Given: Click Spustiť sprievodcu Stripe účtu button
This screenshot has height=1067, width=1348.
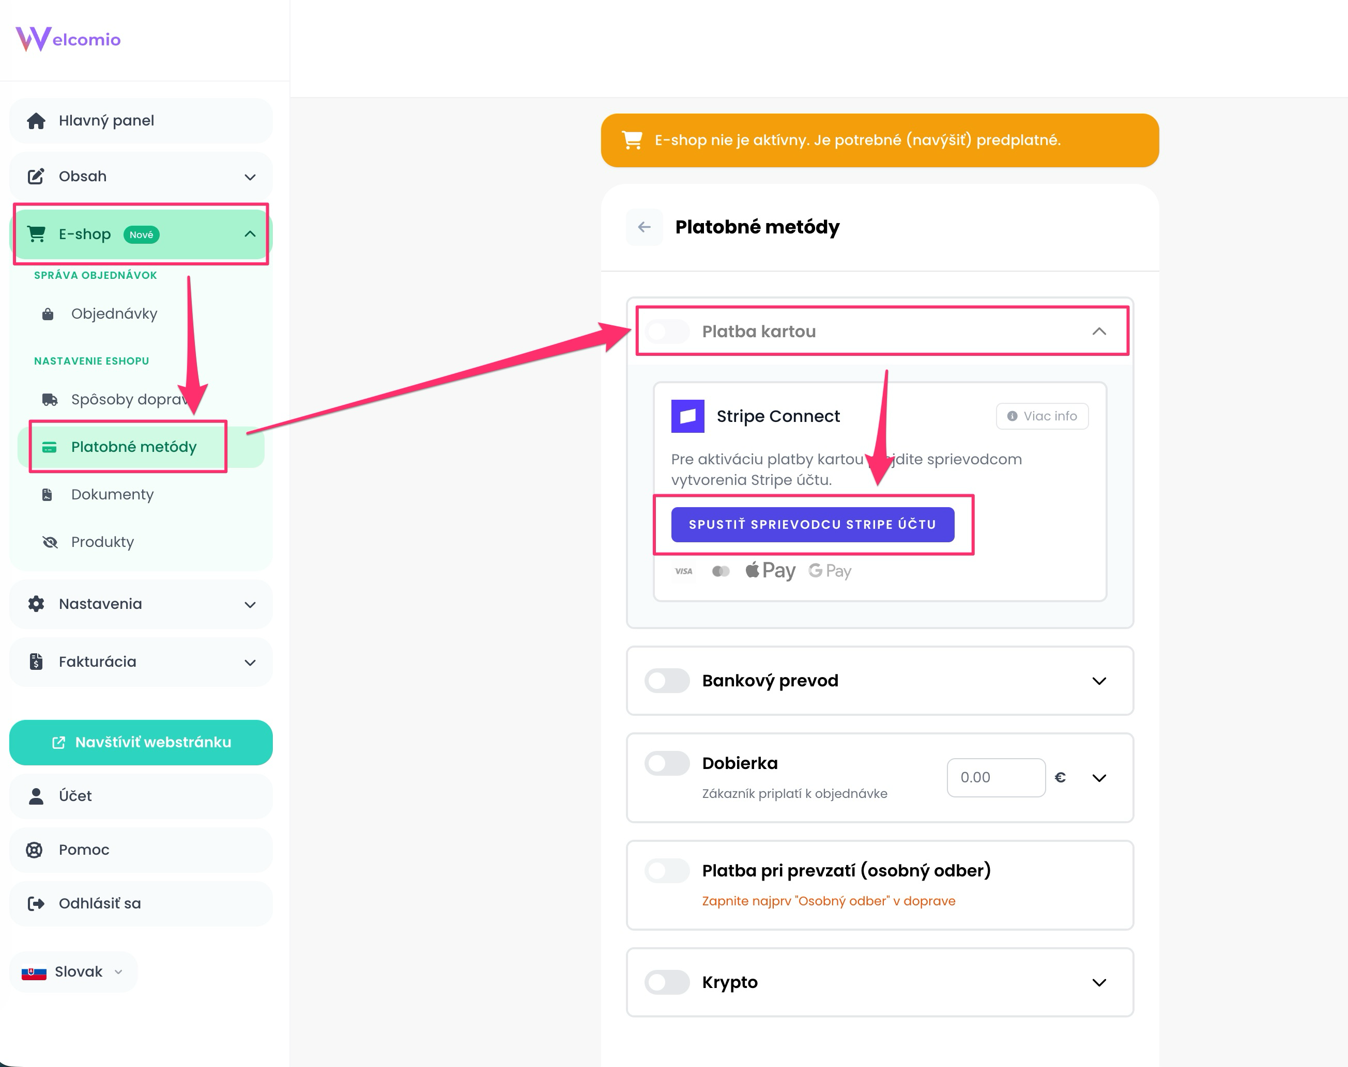Looking at the screenshot, I should pos(812,524).
